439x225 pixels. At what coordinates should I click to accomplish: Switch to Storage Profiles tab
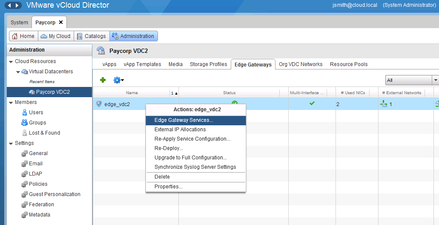coord(208,64)
